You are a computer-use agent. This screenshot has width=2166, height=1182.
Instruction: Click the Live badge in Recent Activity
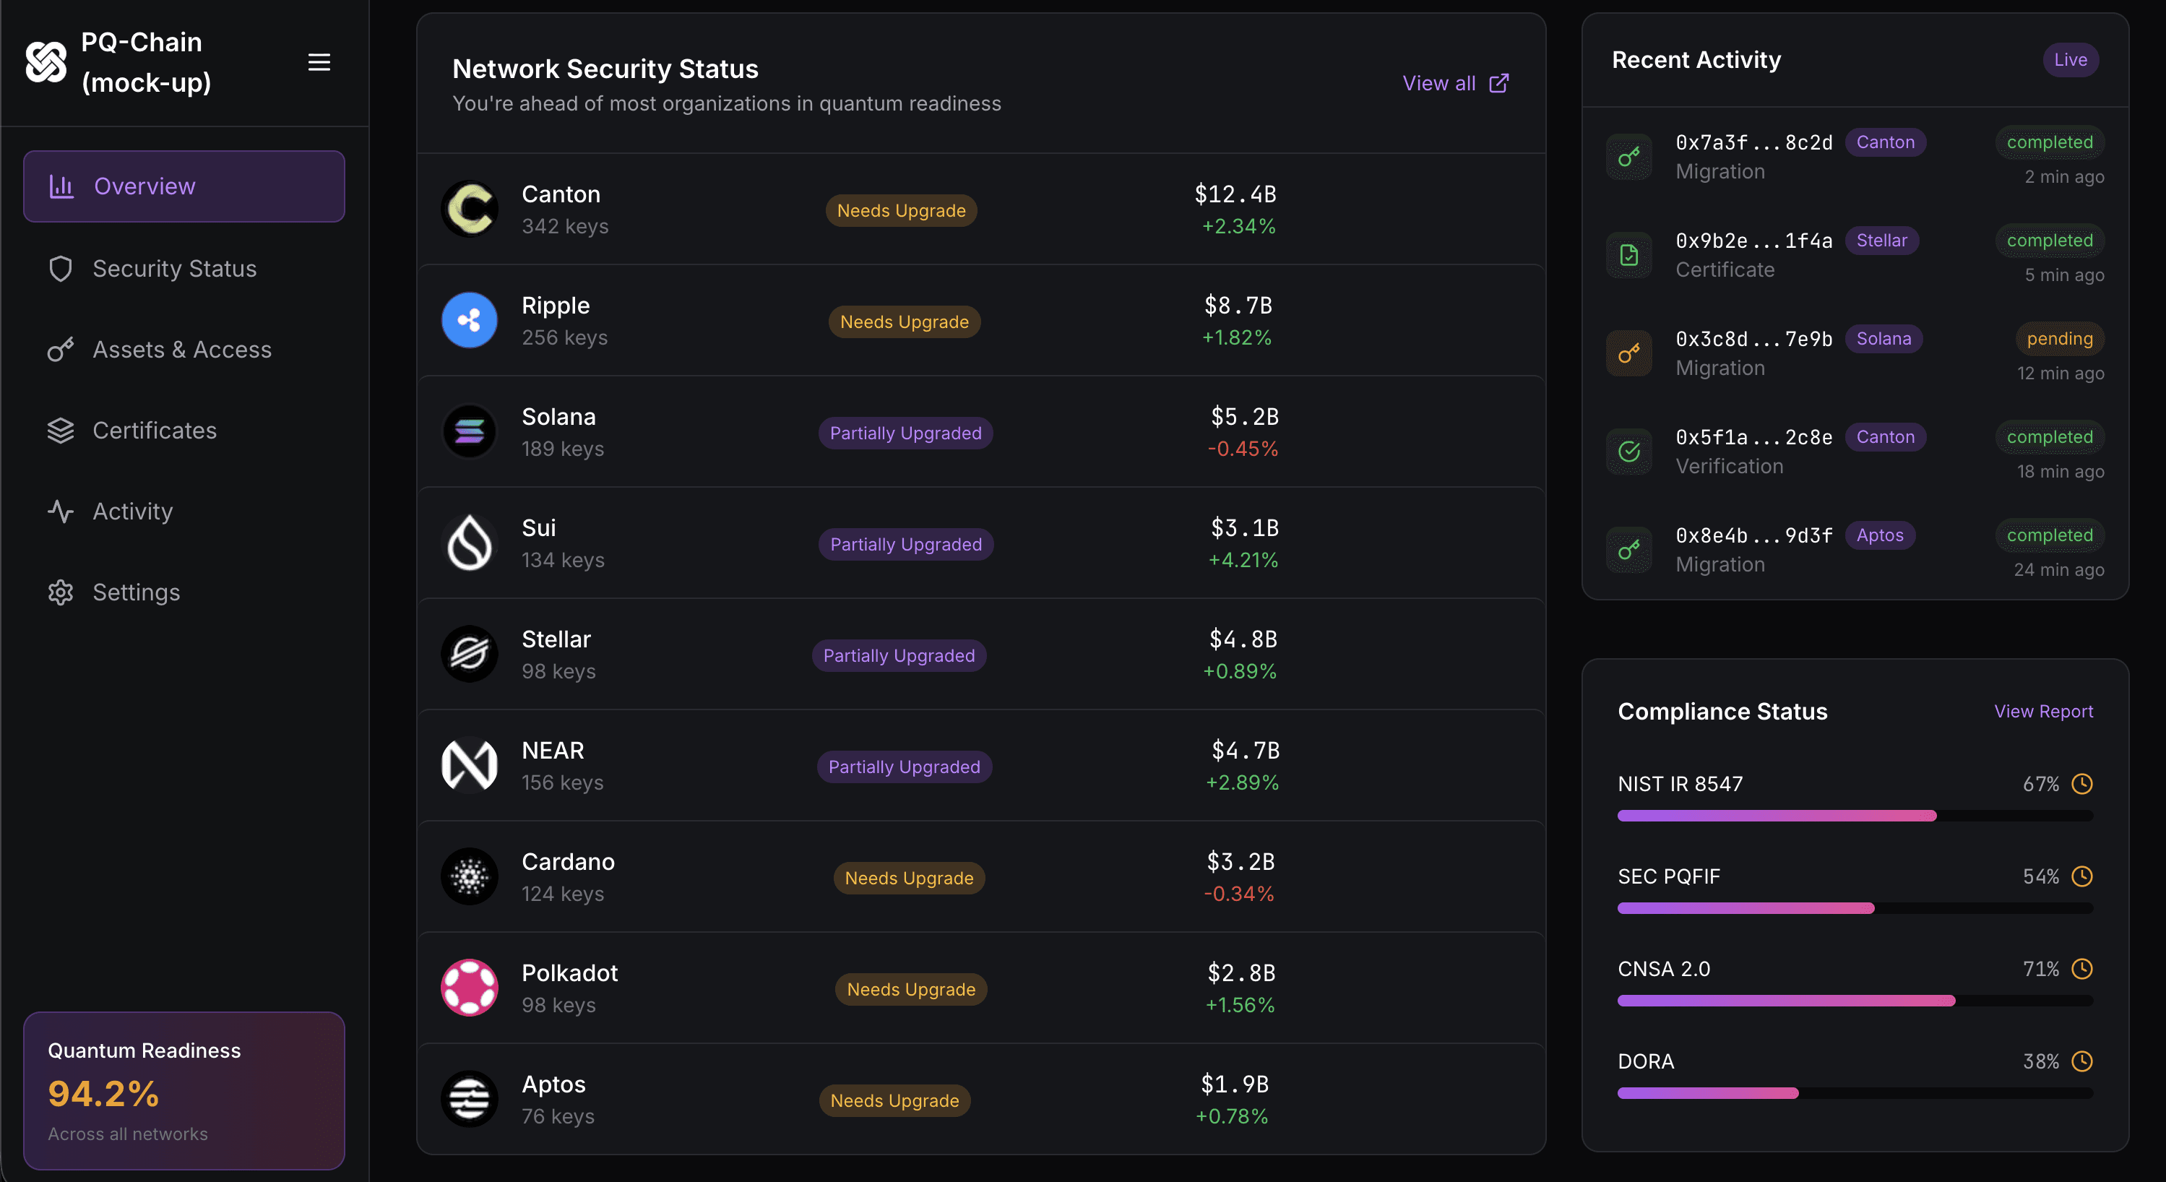2070,60
